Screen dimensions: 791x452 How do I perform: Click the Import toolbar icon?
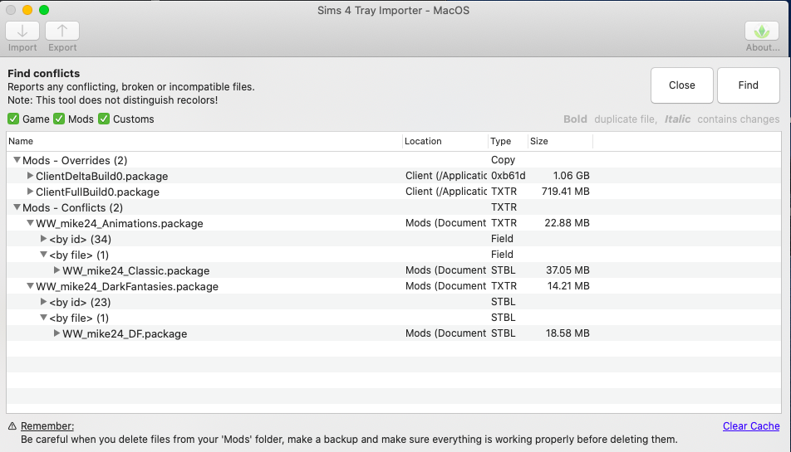click(22, 31)
